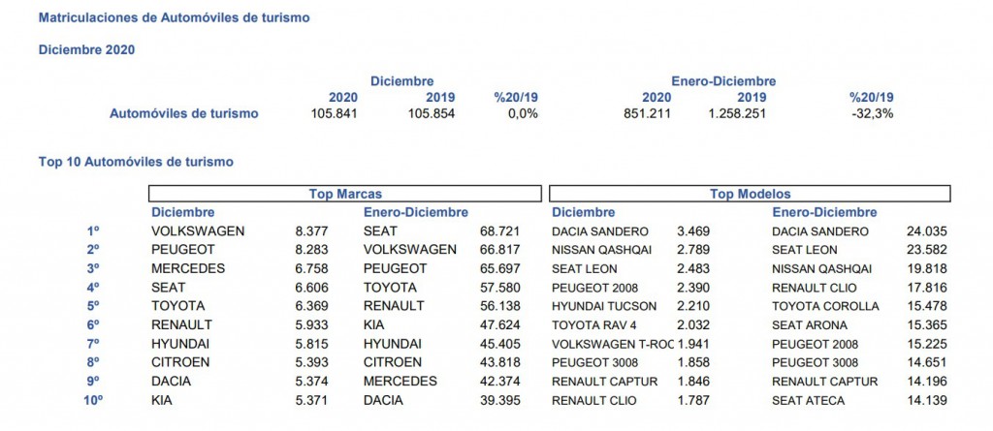Click the "SEAT ARONA" model entry

pyautogui.click(x=810, y=324)
